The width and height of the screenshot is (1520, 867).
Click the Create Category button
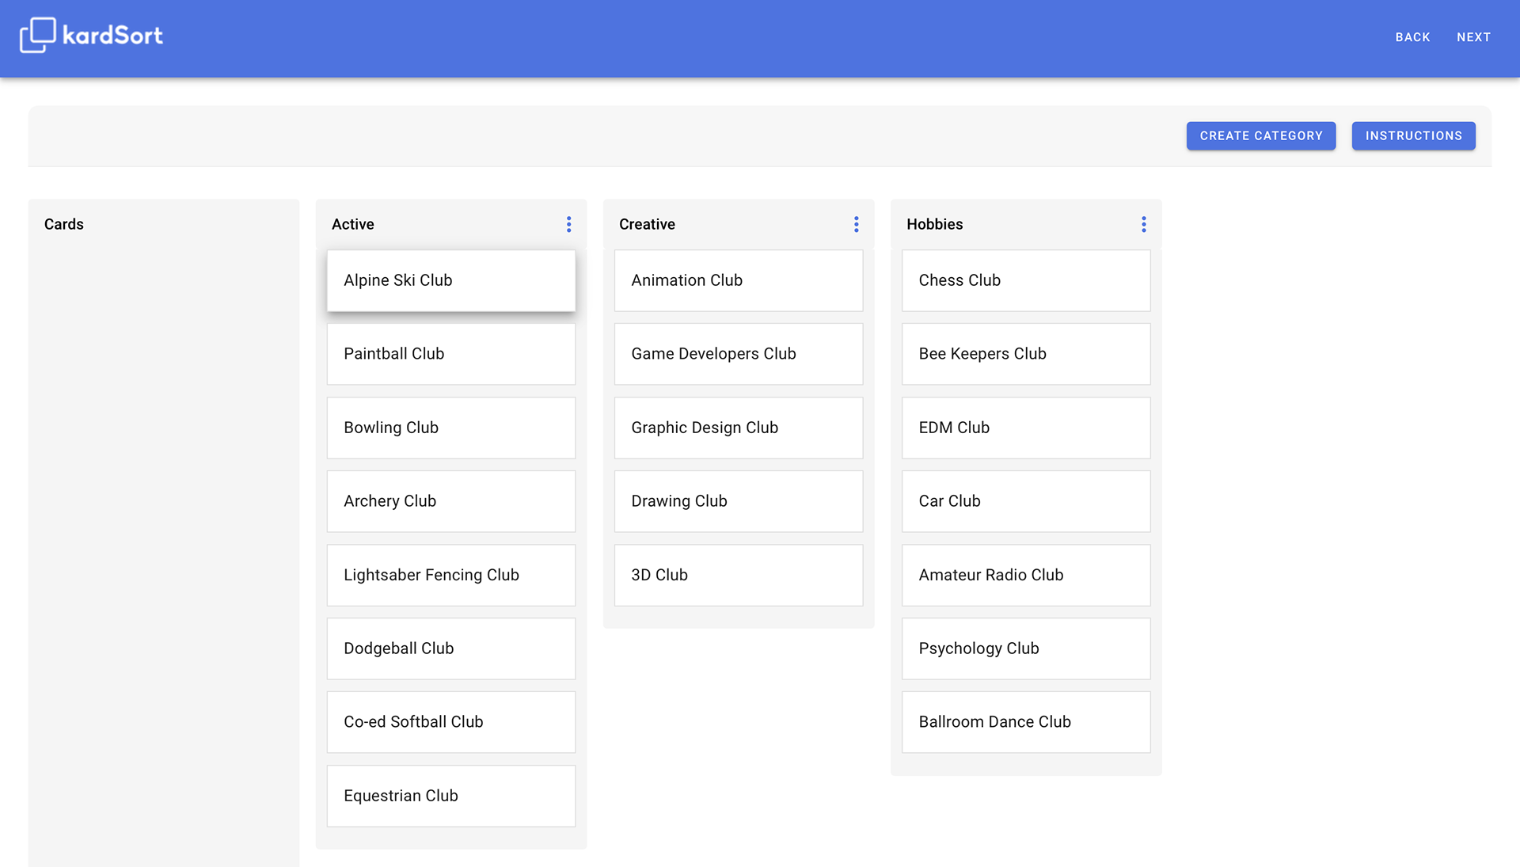click(1260, 135)
